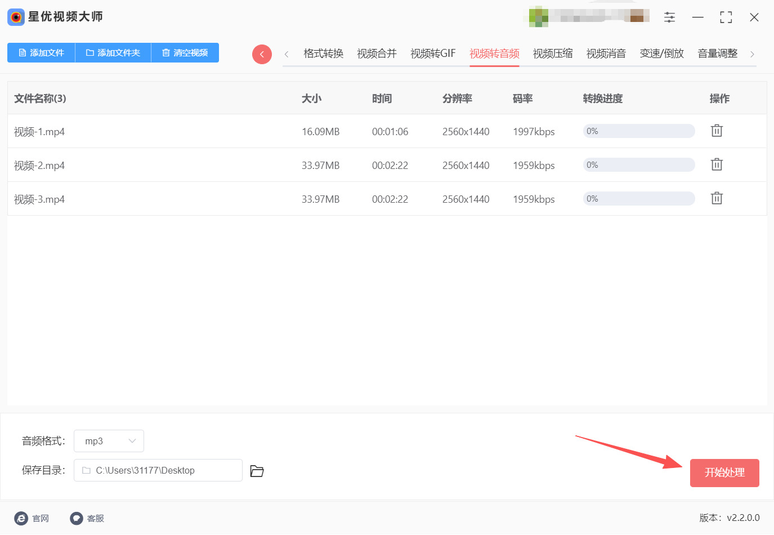Viewport: 774px width, 535px height.
Task: Click the 保存目录 label
Action: (43, 470)
